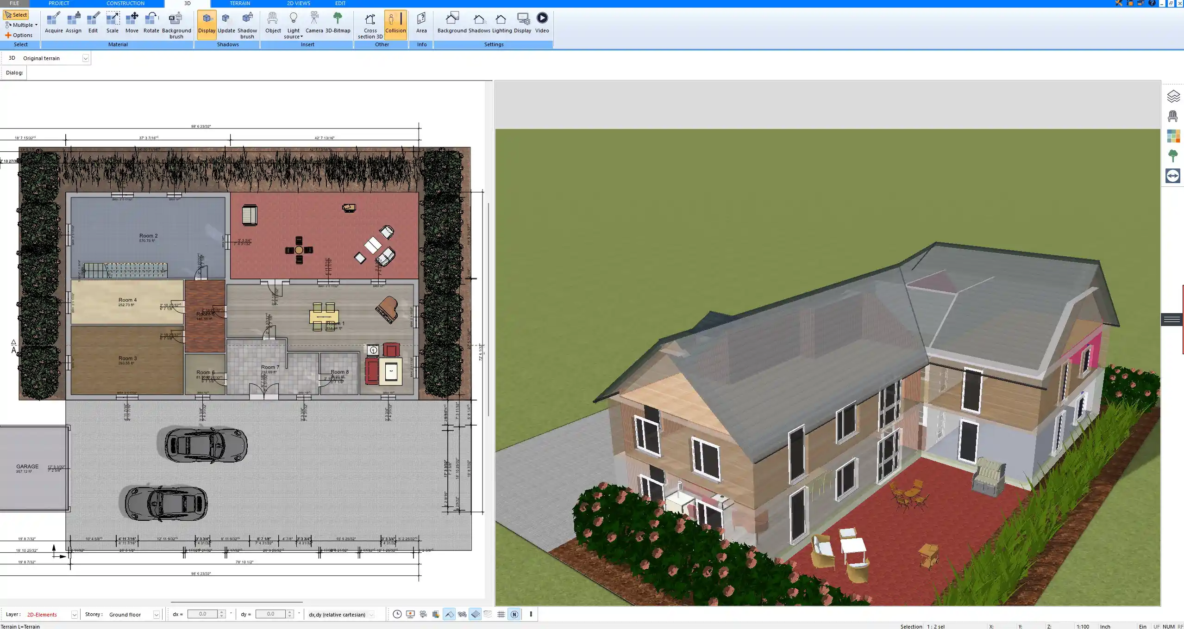Click the Area info tool
The image size is (1184, 629).
tap(421, 22)
